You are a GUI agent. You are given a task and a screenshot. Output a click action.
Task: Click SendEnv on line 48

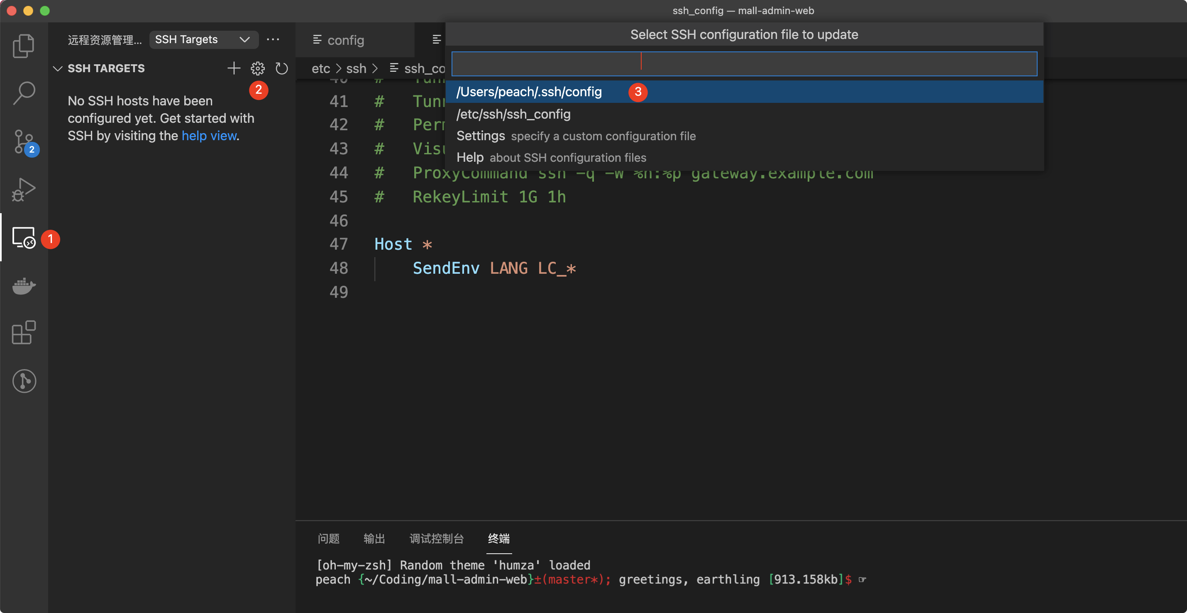pyautogui.click(x=446, y=268)
